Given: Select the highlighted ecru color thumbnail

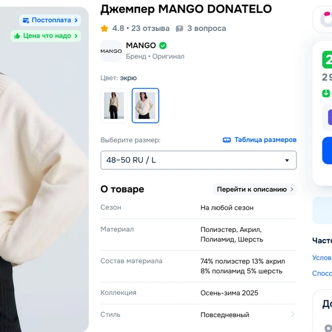Looking at the screenshot, I should point(146,105).
